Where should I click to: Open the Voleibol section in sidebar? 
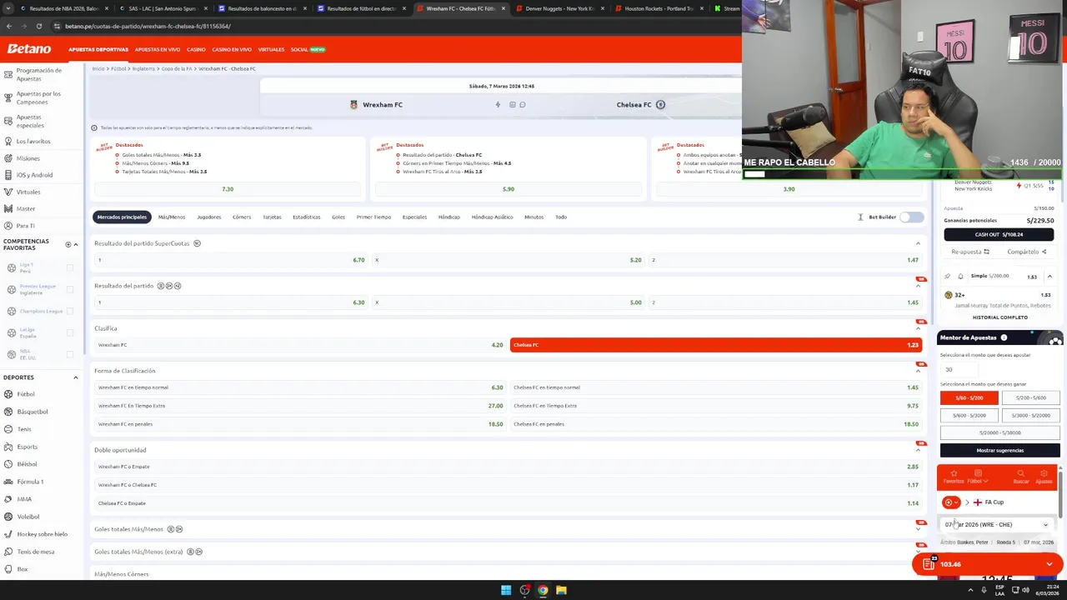click(x=28, y=517)
